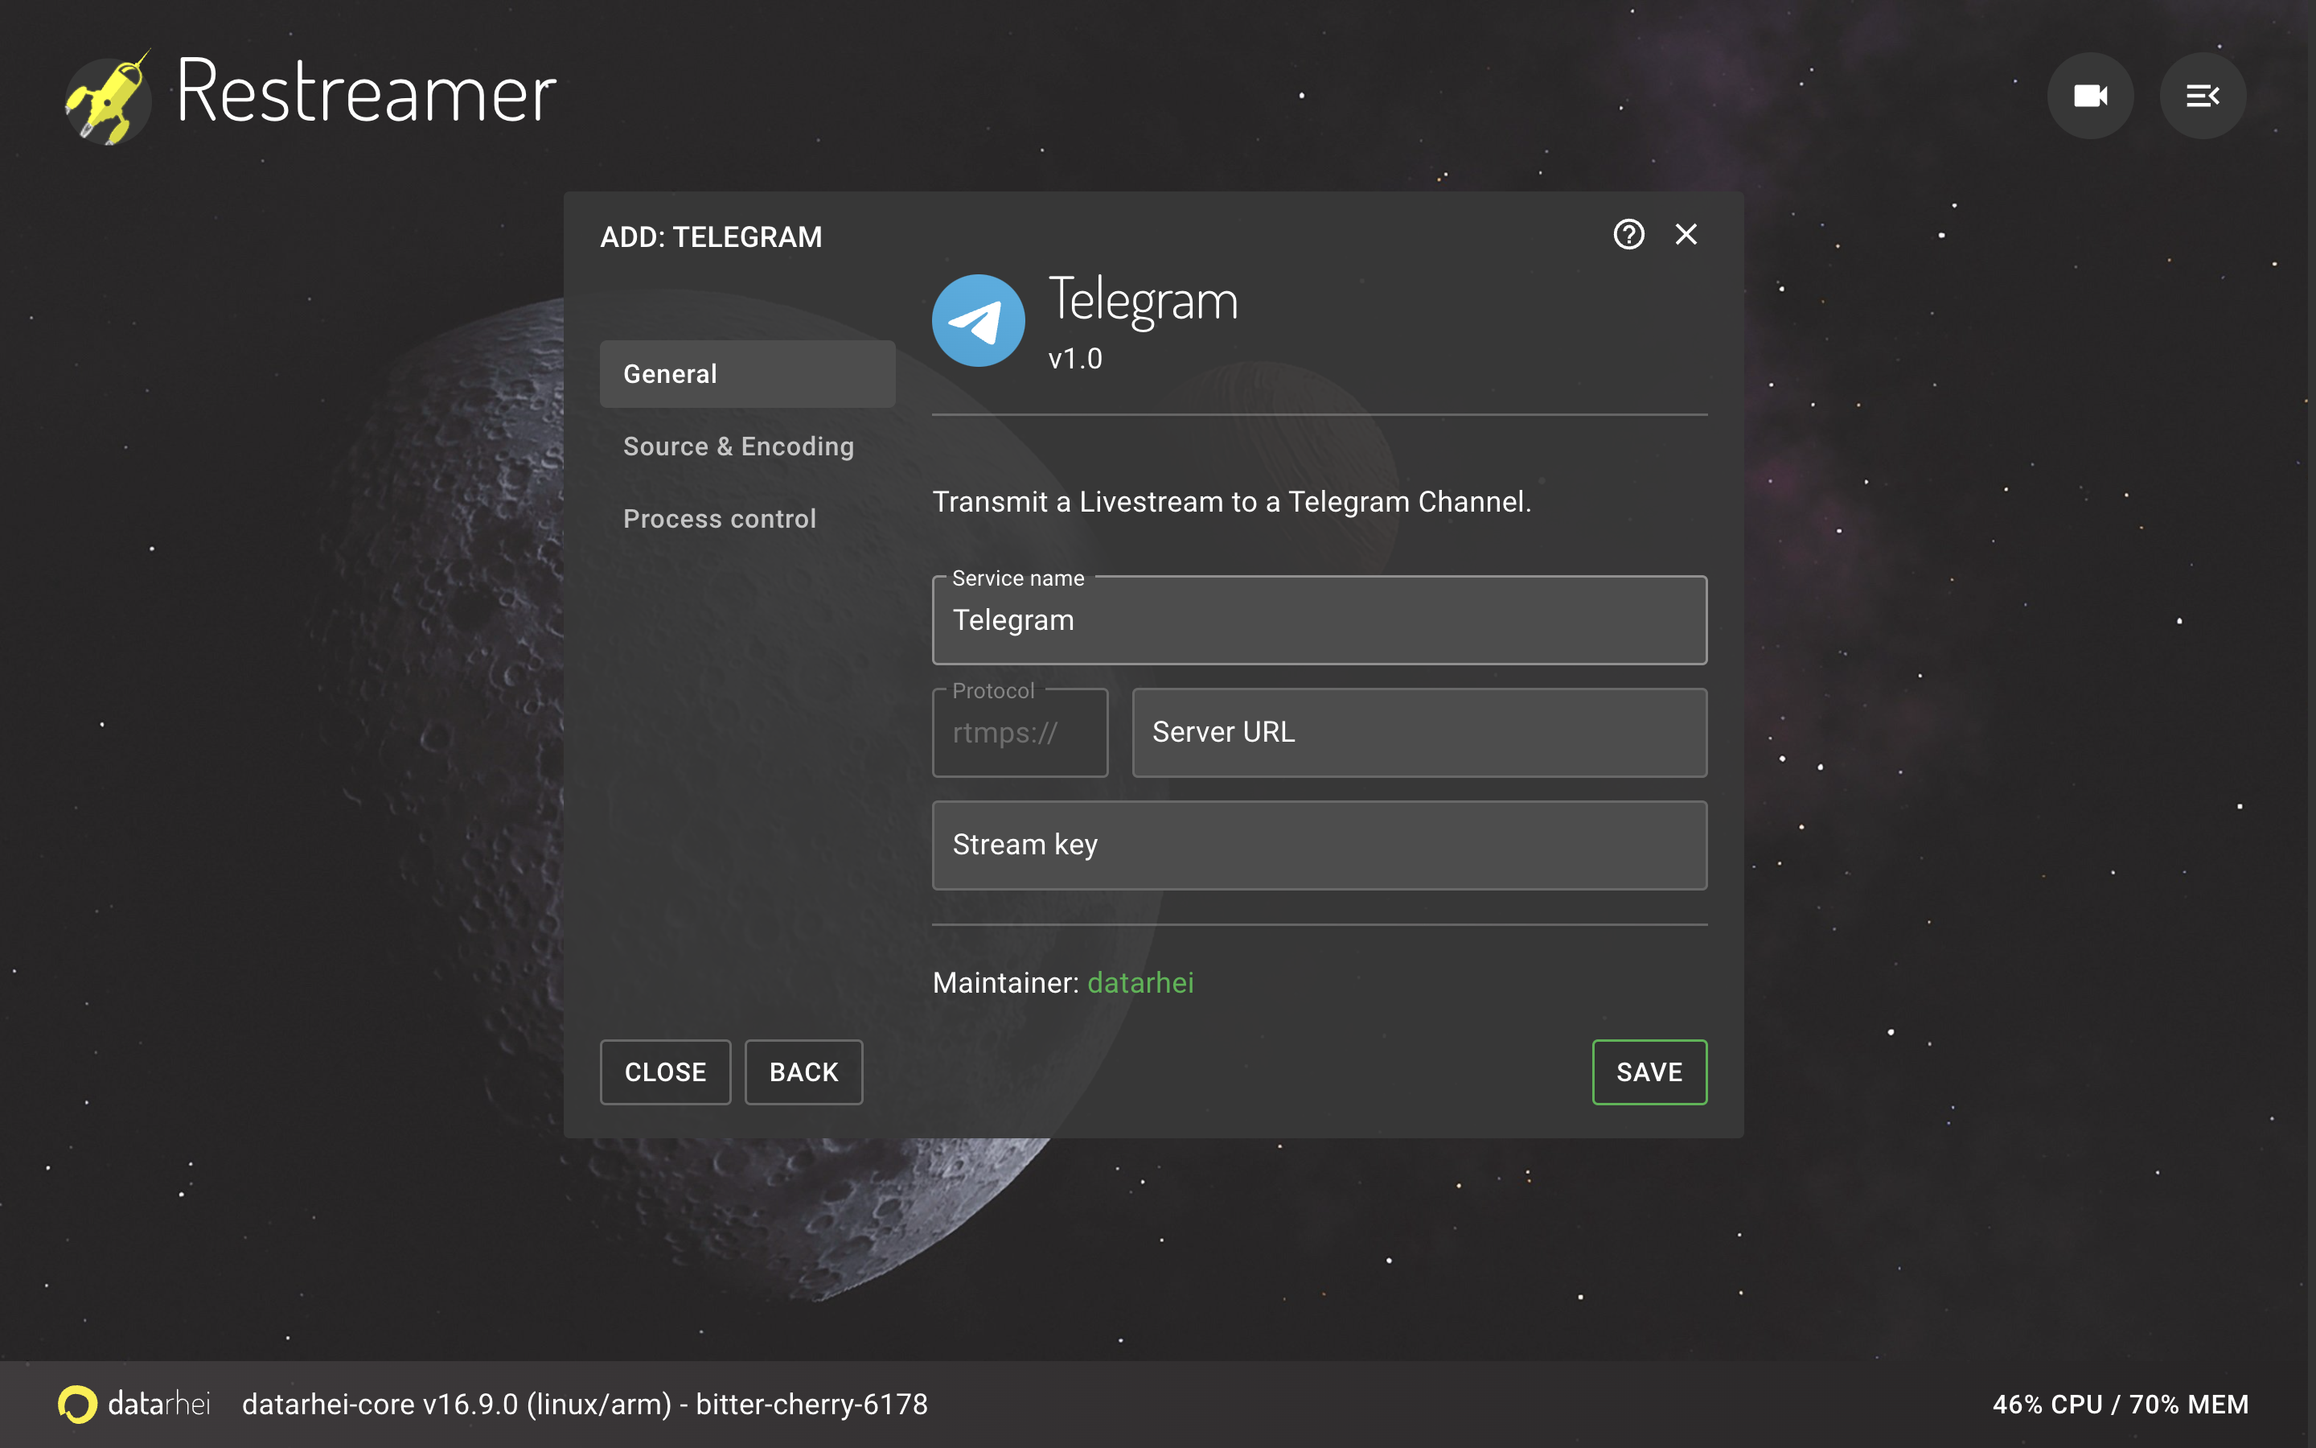
Task: Click the Telegram heading text
Action: [x=1143, y=301]
